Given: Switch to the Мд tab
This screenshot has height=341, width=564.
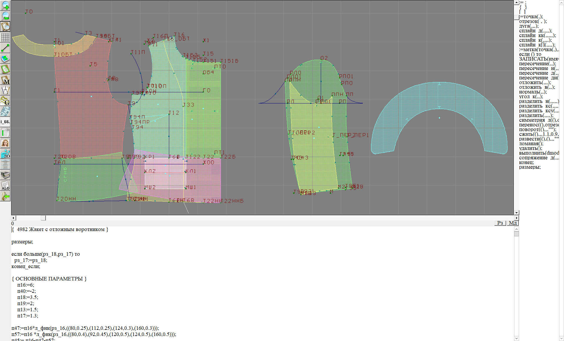Looking at the screenshot, I should (513, 223).
